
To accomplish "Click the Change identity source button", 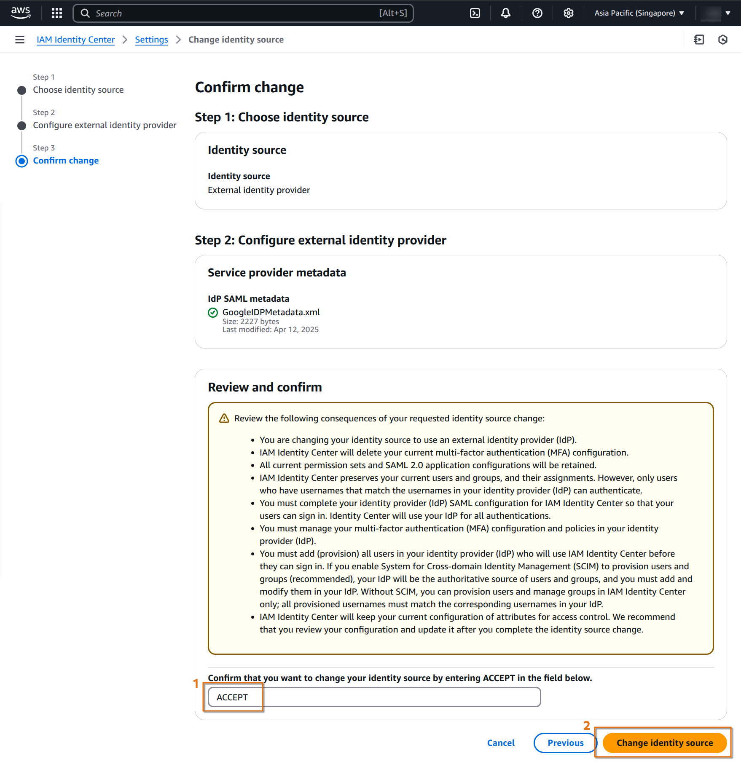I will click(665, 742).
